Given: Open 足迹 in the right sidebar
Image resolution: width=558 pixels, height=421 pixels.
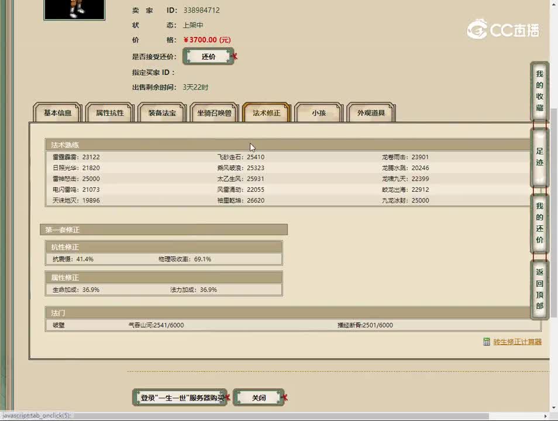Looking at the screenshot, I should [539, 157].
